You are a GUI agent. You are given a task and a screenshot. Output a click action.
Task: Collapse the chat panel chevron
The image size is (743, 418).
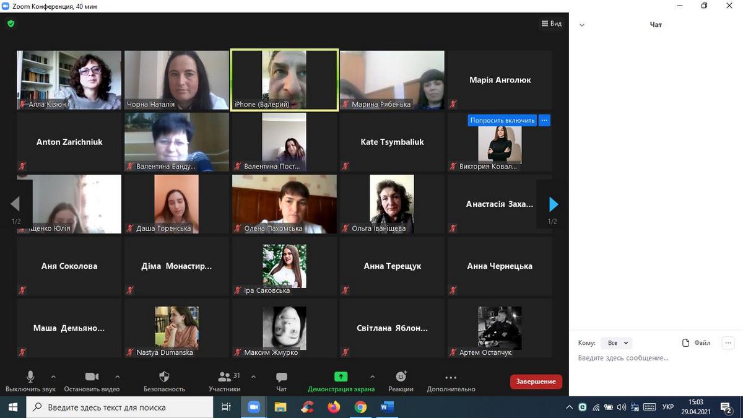click(x=581, y=25)
